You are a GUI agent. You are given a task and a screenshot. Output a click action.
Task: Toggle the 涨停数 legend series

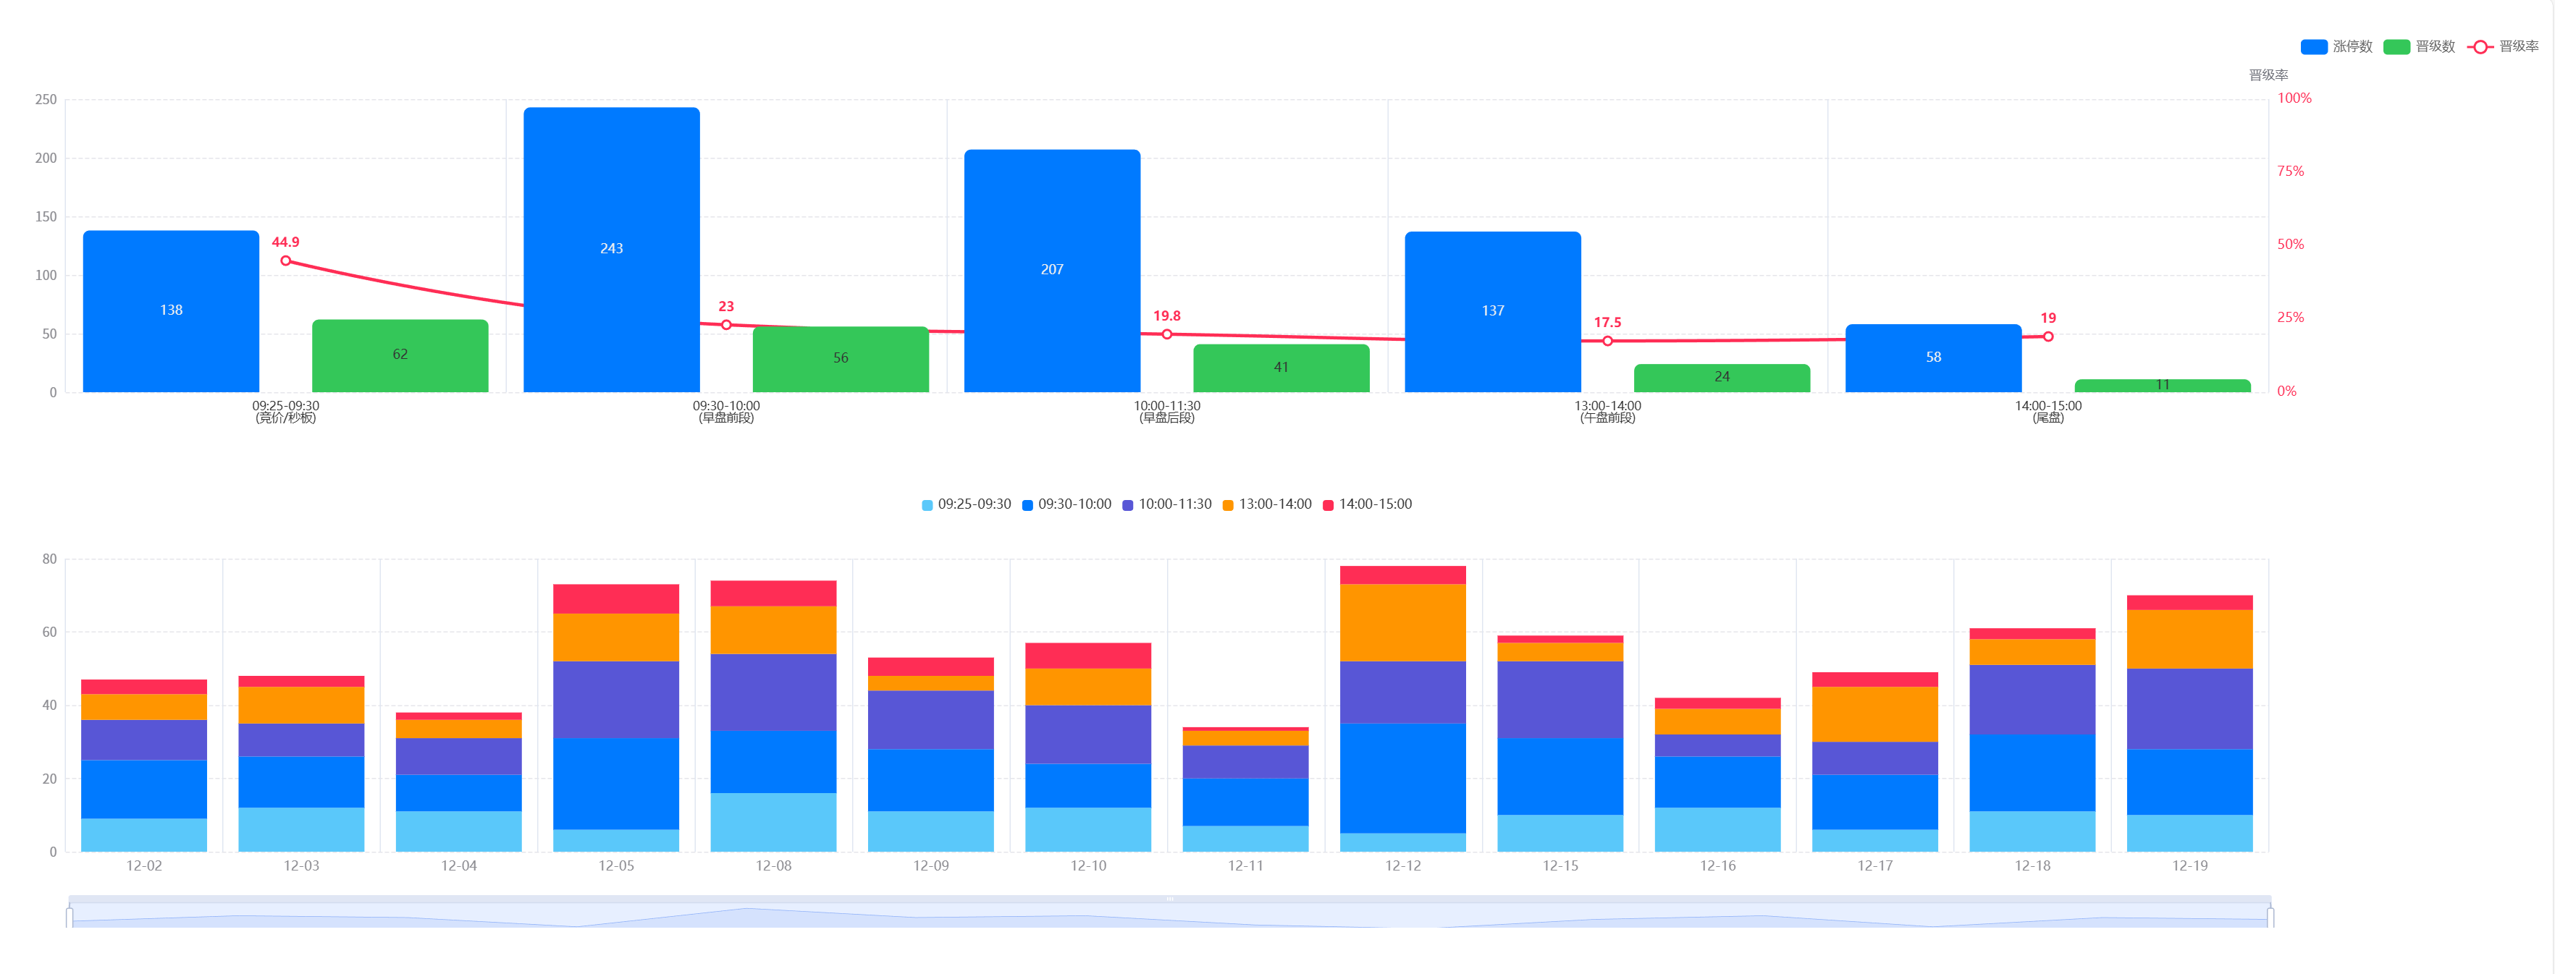tap(2314, 46)
